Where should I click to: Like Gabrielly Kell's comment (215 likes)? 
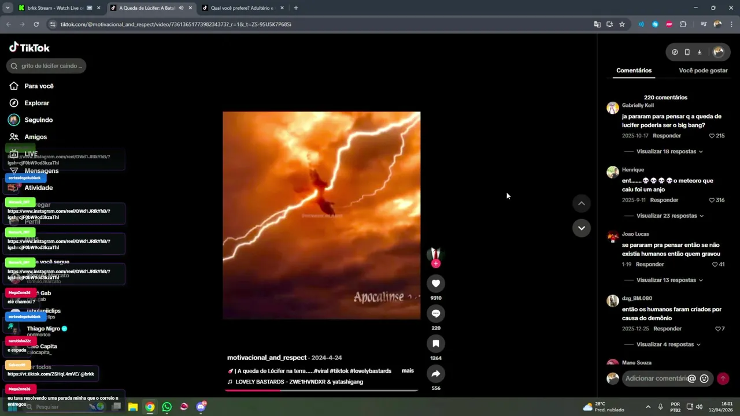pyautogui.click(x=712, y=136)
